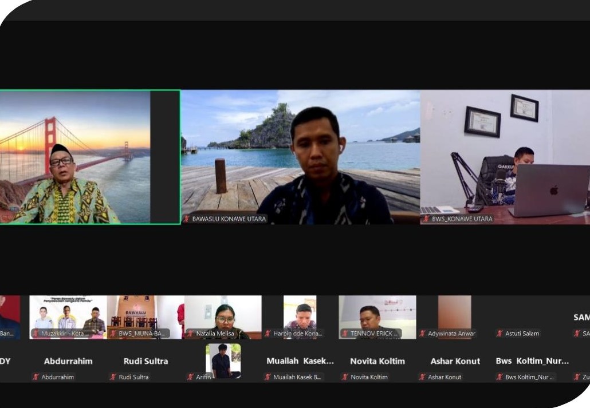Click muted mic icon beside Abdurrahim label
Screen dimensions: 590x408
pos(36,377)
